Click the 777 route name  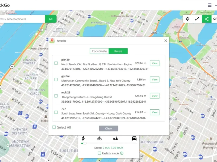tap(63, 109)
